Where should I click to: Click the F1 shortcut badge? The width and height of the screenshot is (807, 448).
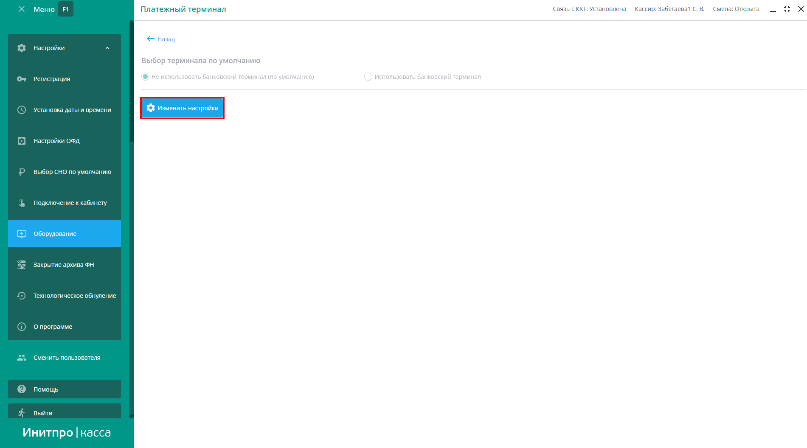coord(65,9)
